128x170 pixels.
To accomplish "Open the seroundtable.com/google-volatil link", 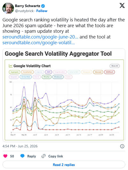I will click(x=38, y=43).
